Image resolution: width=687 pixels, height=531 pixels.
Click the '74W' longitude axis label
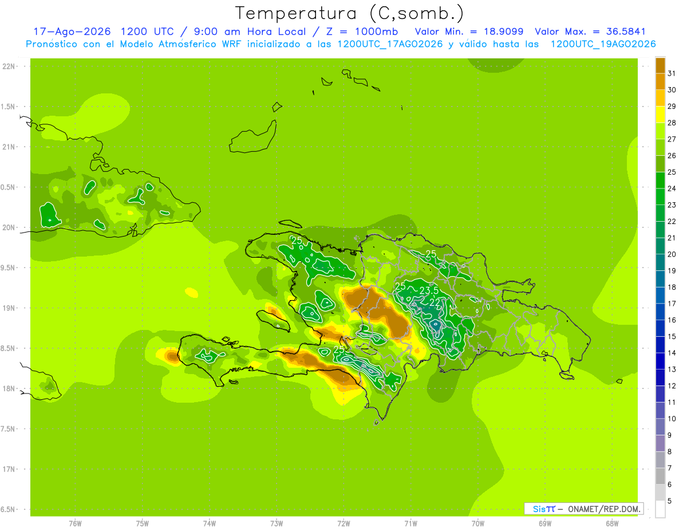pos(210,523)
